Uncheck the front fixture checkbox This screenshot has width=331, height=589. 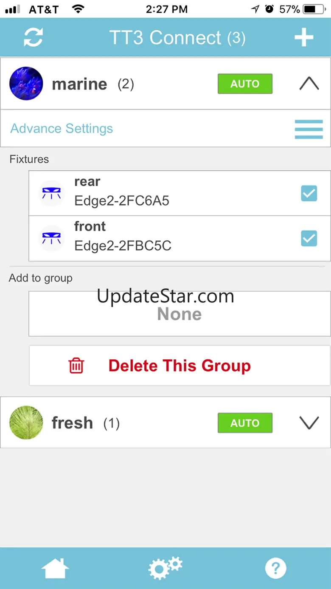click(x=309, y=239)
